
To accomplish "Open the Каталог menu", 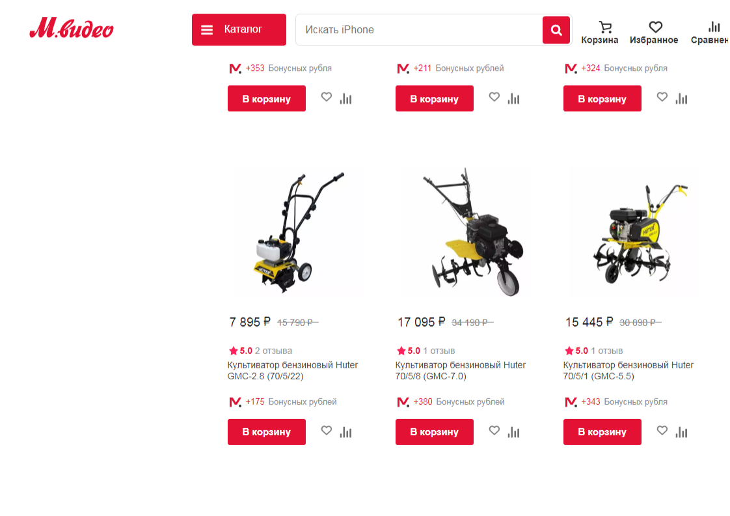I will (x=239, y=29).
